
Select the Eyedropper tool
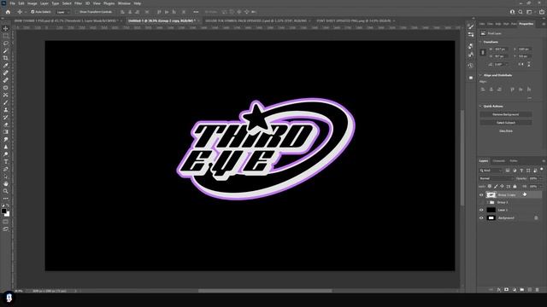point(6,66)
